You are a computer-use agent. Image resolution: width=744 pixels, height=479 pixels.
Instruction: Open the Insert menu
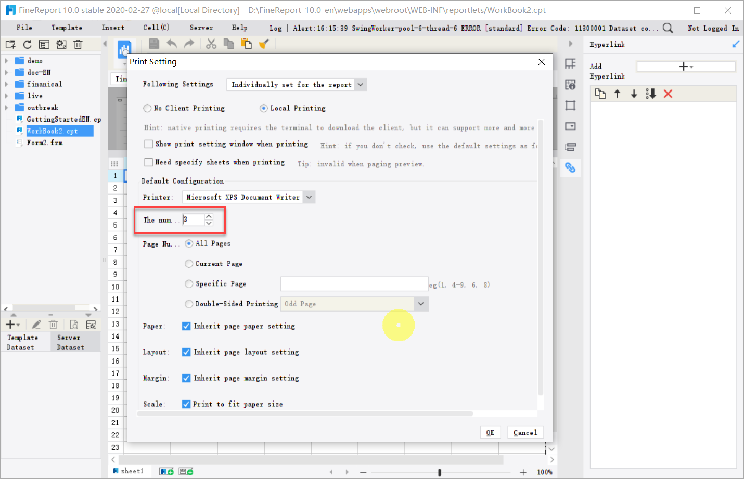click(113, 28)
